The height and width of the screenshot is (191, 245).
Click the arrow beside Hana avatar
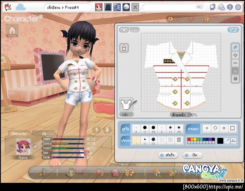tap(35, 147)
